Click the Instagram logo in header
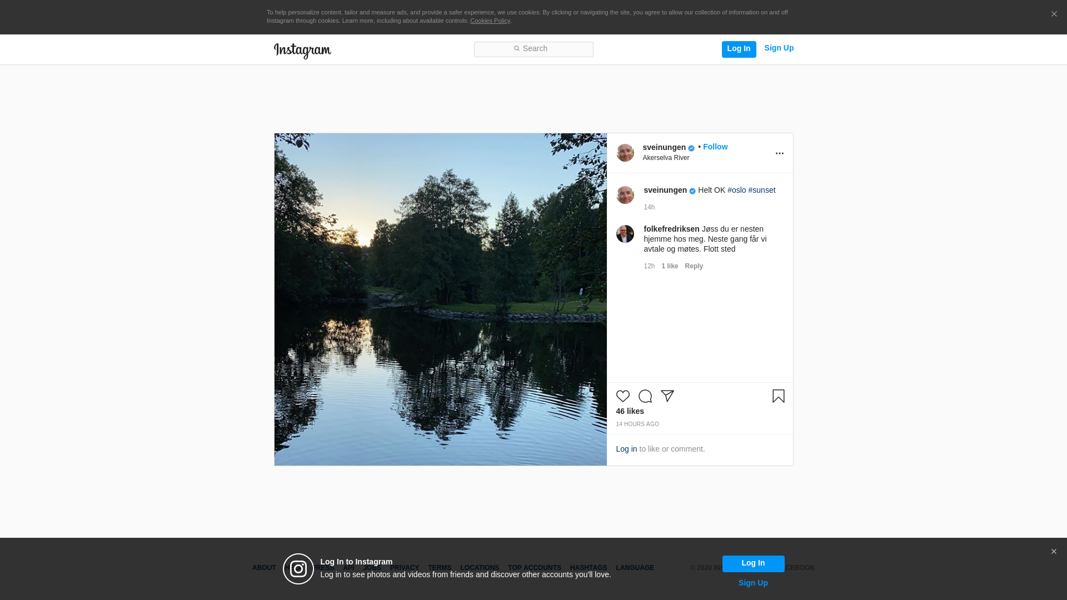The height and width of the screenshot is (600, 1067). tap(302, 51)
